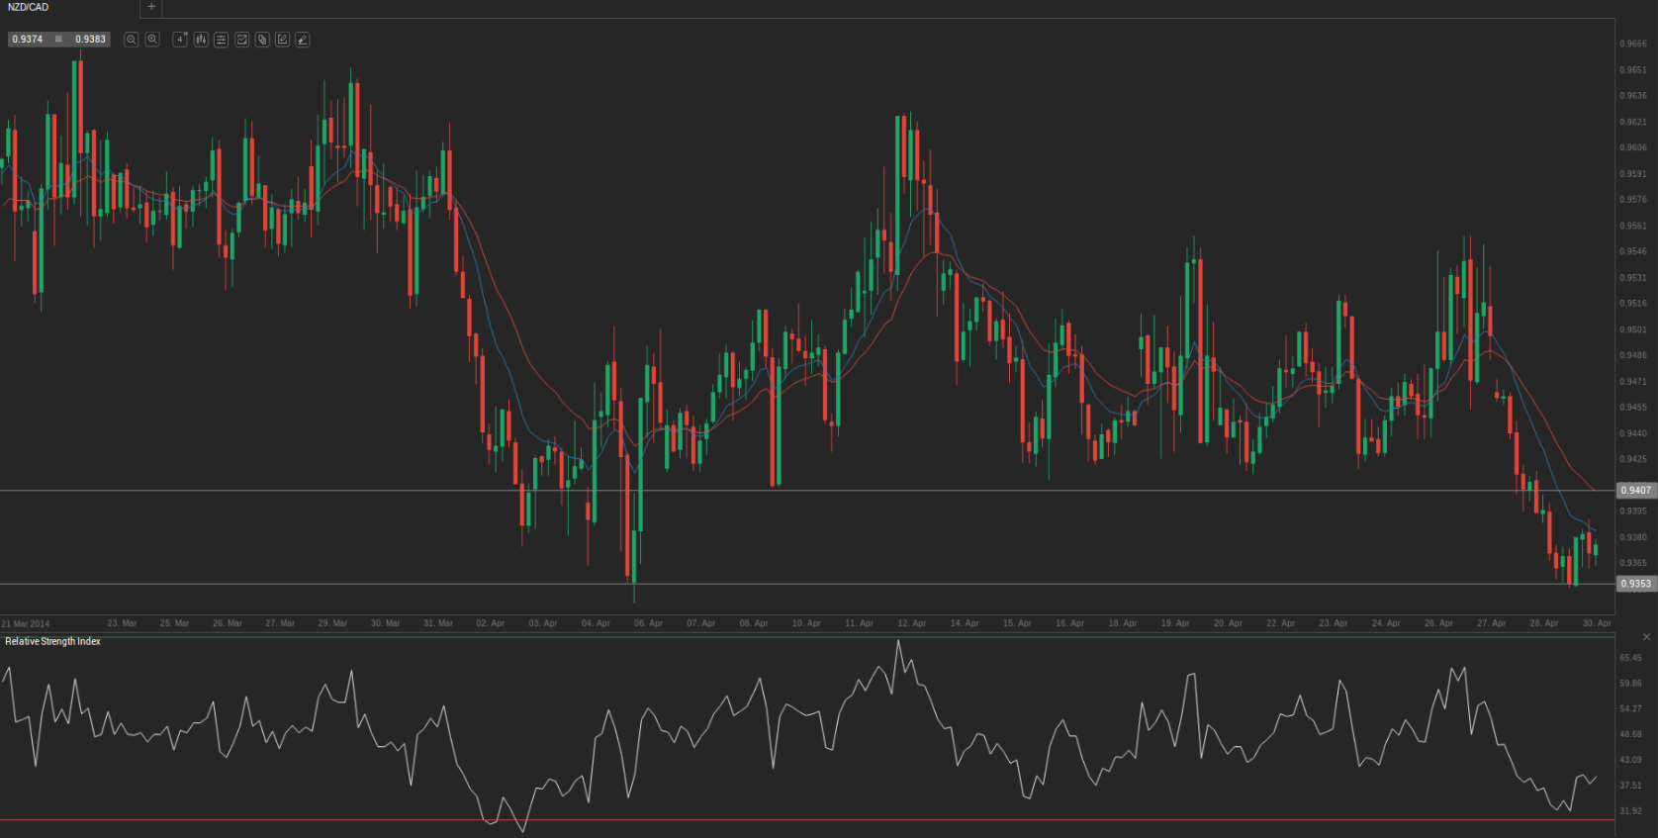Click the 0.9383 ask price button
The width and height of the screenshot is (1658, 838).
point(90,40)
